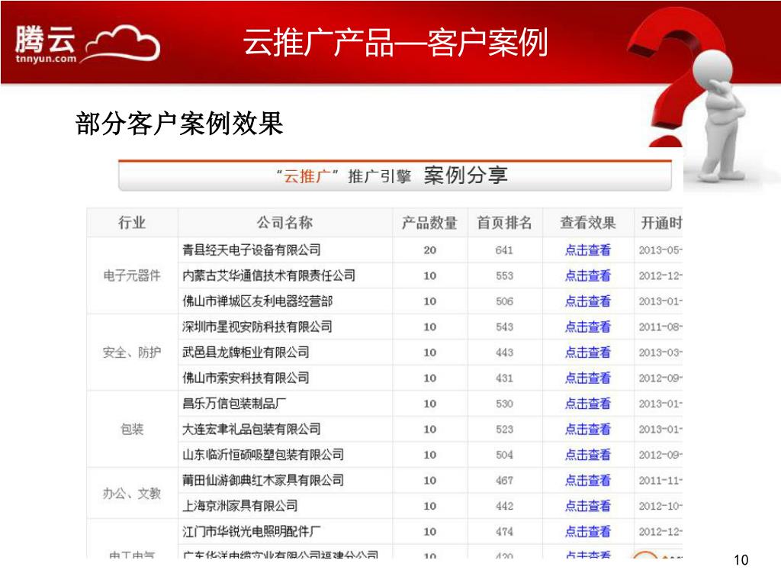Open 点击查看 link for 青县经天电子设备有限公司
Image resolution: width=781 pixels, height=586 pixels.
(588, 250)
